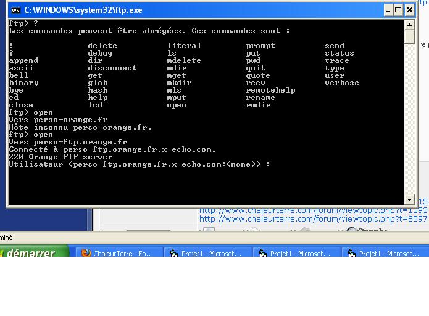Screen dimensions: 429x316
Task: Click the C:\WINDOWS\system32\ftp.exe title bar
Action: [x=185, y=10]
